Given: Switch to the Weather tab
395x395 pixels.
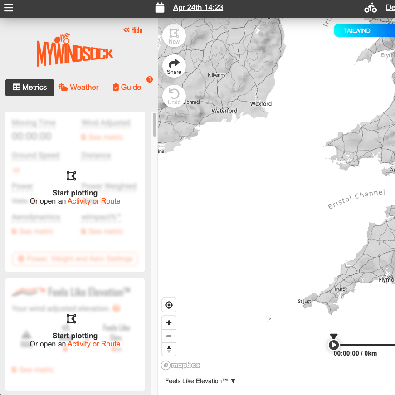Looking at the screenshot, I should click(78, 87).
